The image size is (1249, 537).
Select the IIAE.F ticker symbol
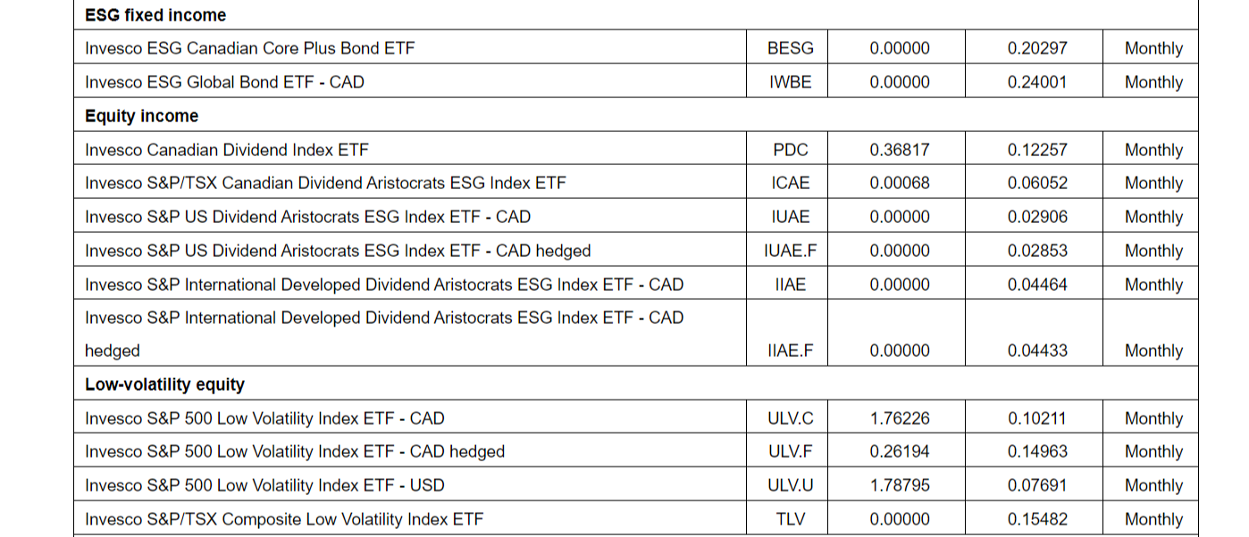(x=790, y=351)
